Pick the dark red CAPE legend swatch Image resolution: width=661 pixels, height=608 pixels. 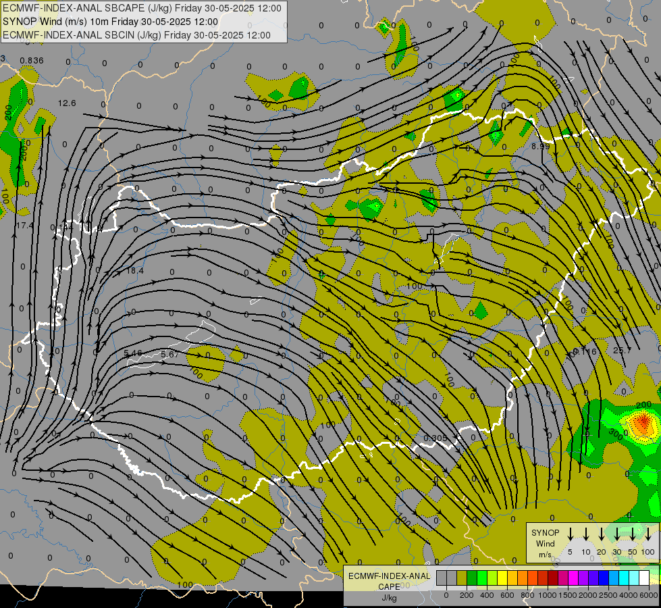554,578
